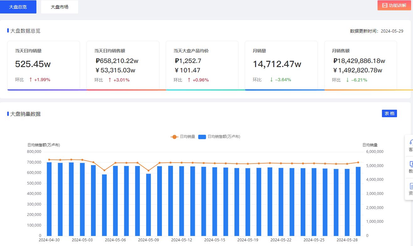This screenshot has width=413, height=246.
Task: Toggle the 日均销售额(万卢布) legend series
Action: point(219,137)
